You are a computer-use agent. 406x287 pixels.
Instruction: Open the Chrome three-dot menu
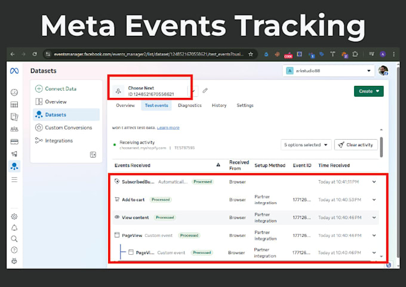[394, 54]
